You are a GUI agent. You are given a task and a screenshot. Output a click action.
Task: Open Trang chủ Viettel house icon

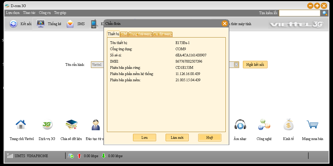click(21, 125)
